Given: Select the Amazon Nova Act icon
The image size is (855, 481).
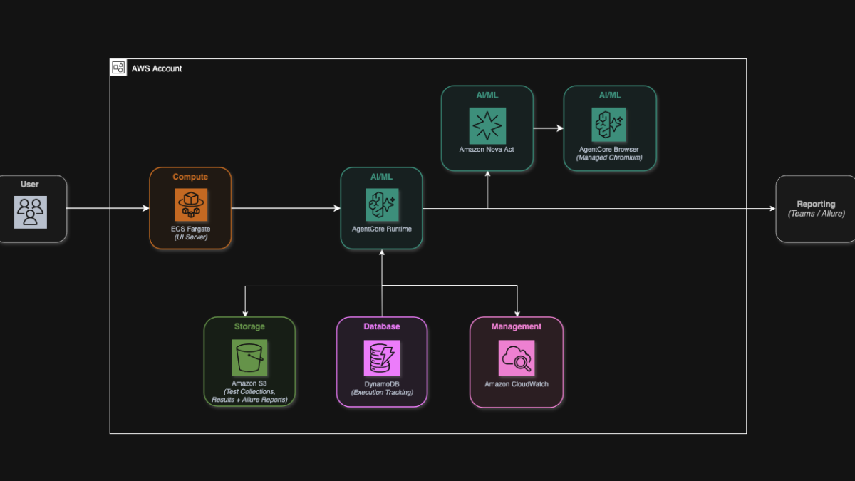Looking at the screenshot, I should tap(487, 125).
